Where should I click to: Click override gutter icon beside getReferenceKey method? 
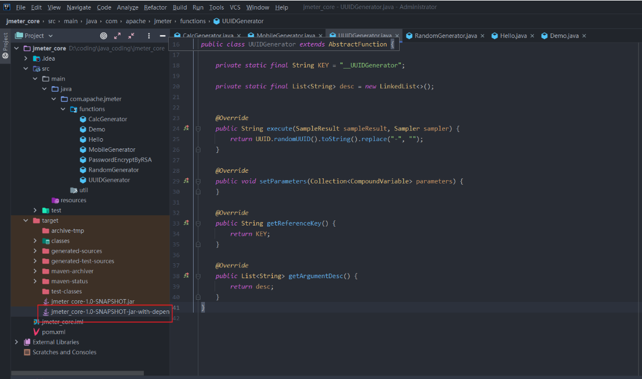coord(186,223)
